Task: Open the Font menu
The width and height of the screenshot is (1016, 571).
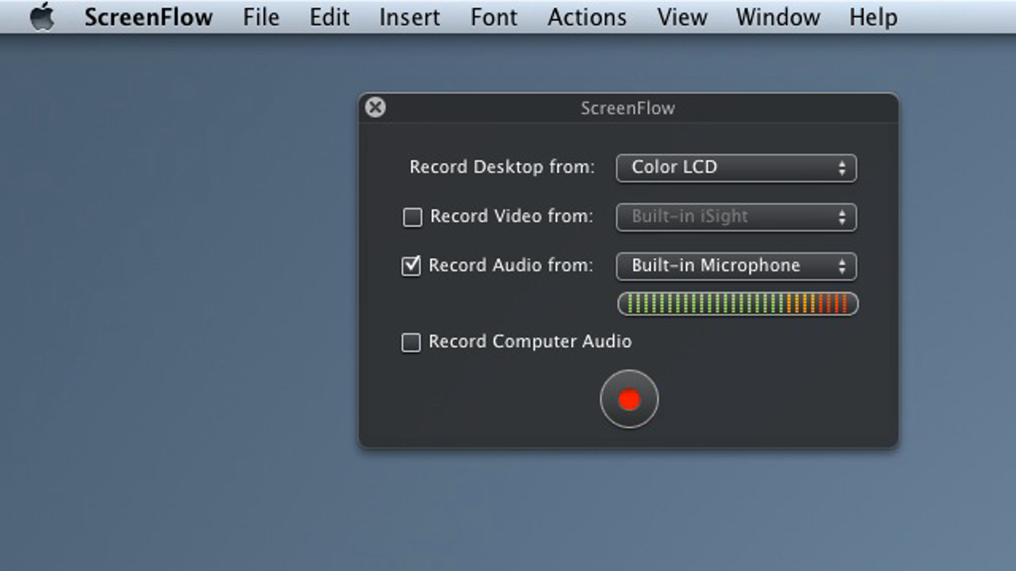Action: (x=493, y=17)
